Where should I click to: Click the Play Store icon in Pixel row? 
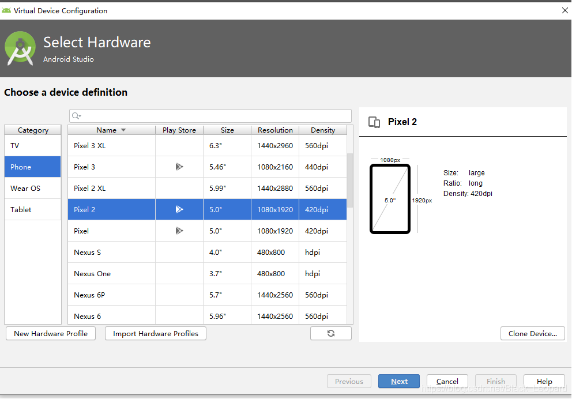179,231
